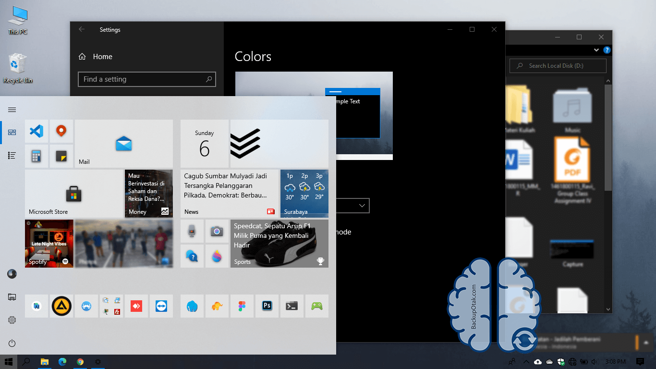This screenshot has height=369, width=656.
Task: Open the Maps tile in Start
Action: point(61,131)
